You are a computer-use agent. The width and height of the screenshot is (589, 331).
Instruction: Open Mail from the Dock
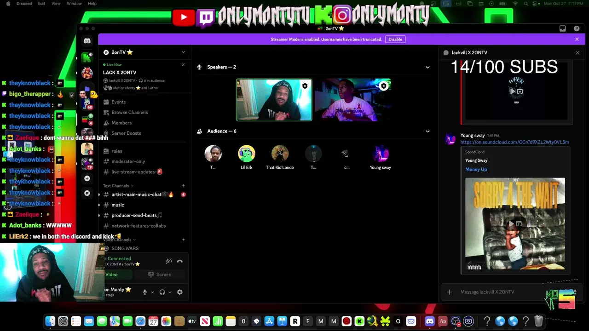[x=89, y=321]
